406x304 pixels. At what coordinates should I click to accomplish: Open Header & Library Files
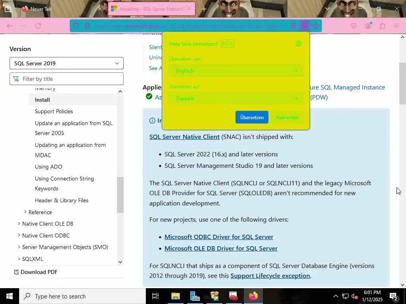(x=61, y=200)
